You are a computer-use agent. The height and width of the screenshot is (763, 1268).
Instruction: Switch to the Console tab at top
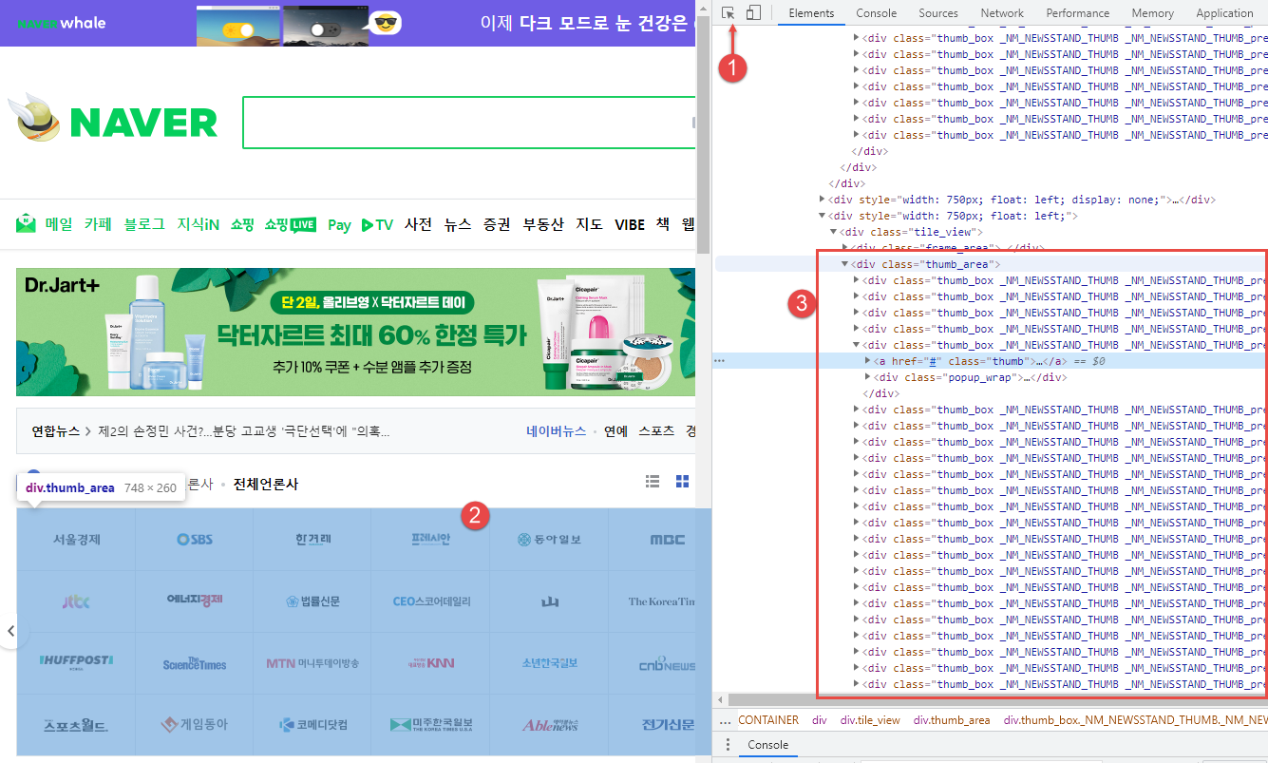click(x=876, y=13)
